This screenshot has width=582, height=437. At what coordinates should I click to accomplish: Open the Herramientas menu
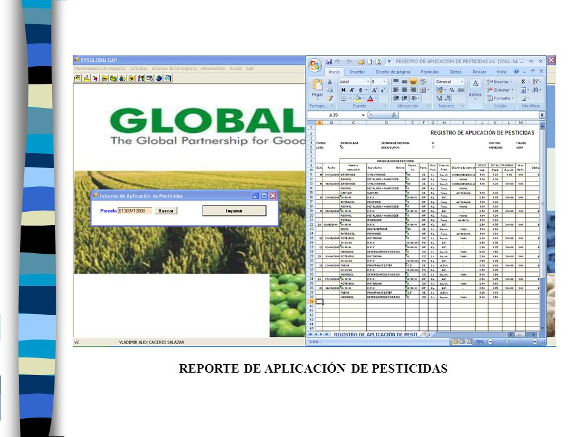pyautogui.click(x=213, y=69)
